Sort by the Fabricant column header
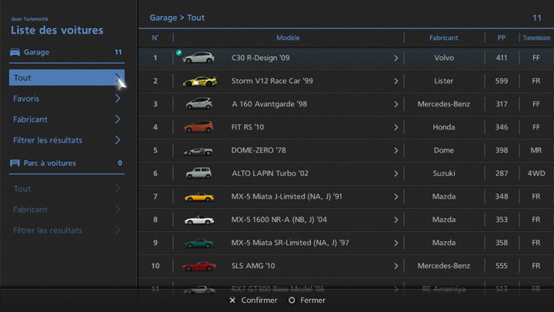 444,38
